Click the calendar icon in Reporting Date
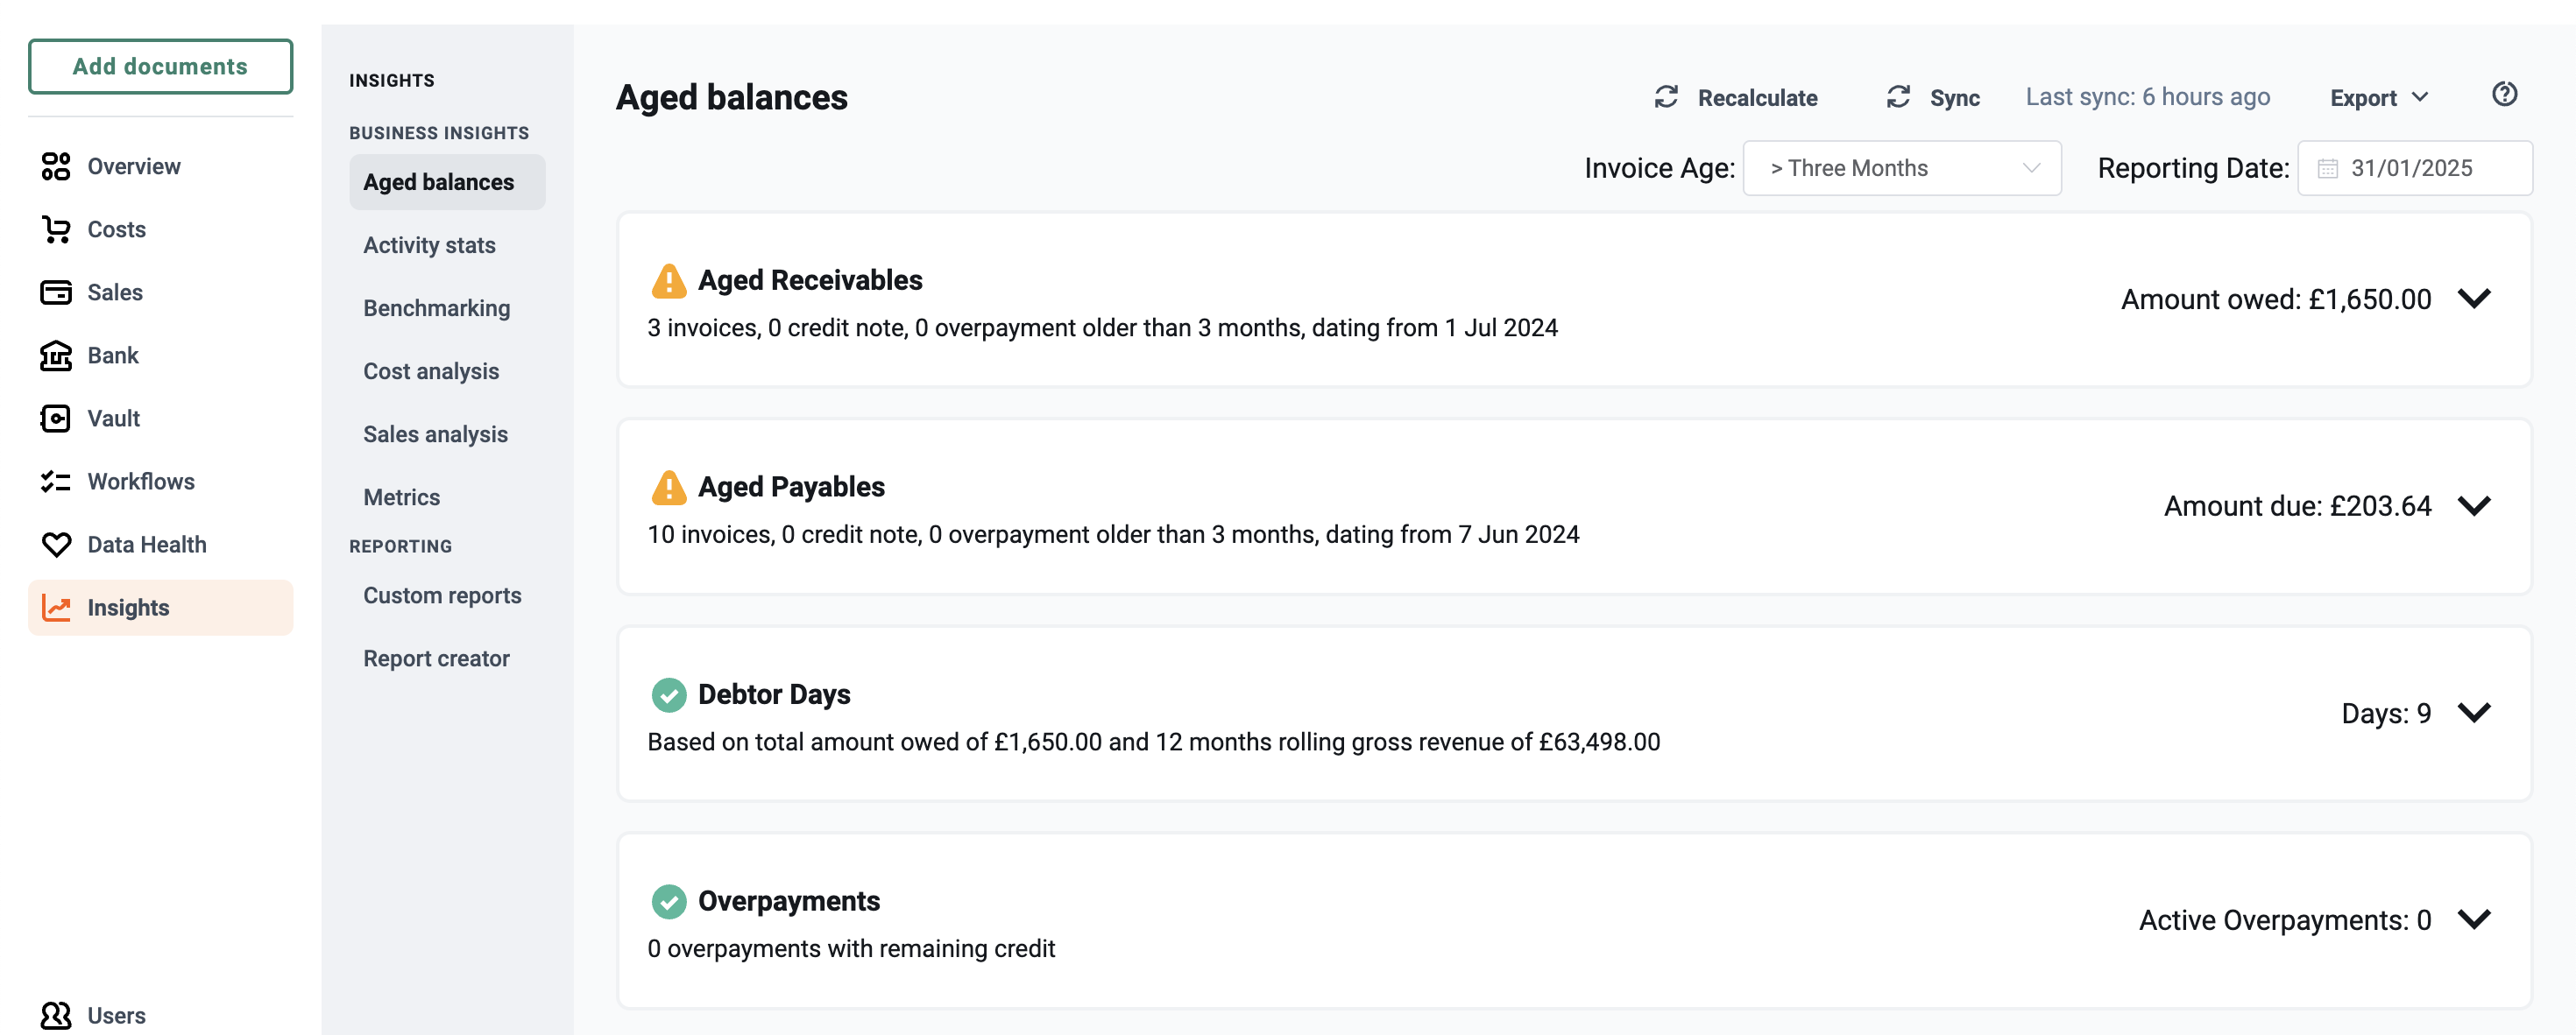 pyautogui.click(x=2328, y=168)
